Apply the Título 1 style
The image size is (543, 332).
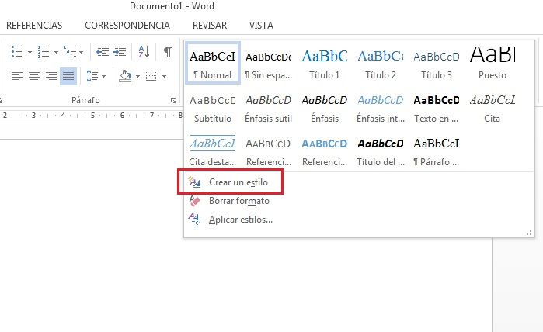pos(325,63)
